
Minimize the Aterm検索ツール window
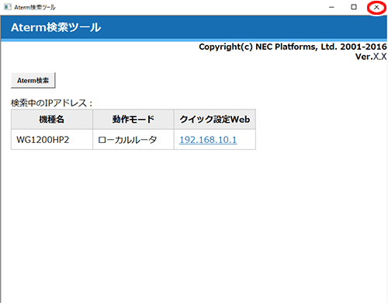[x=331, y=7]
